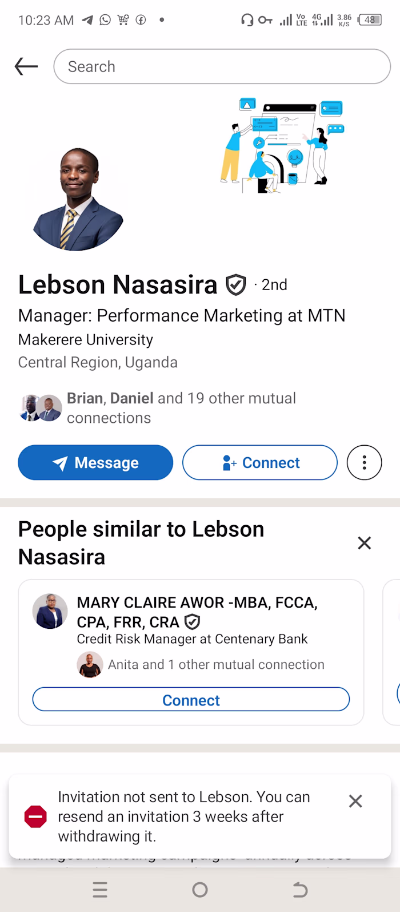The width and height of the screenshot is (400, 912).
Task: Dismiss the People similar section
Action: 364,543
